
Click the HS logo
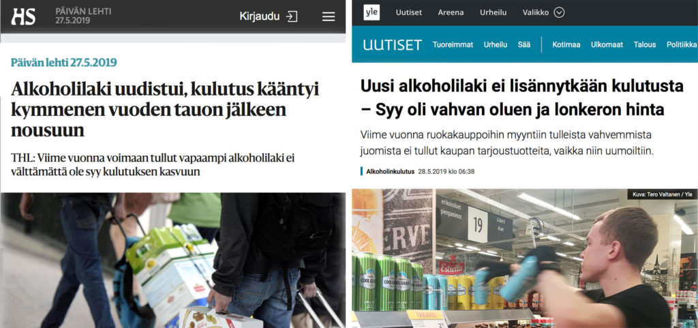[23, 16]
